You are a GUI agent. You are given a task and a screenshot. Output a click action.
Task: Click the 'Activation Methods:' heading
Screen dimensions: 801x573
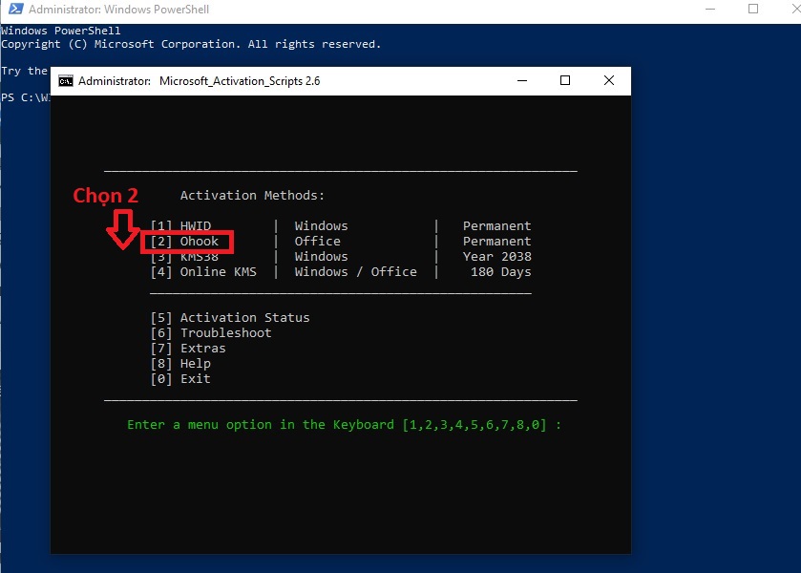252,196
